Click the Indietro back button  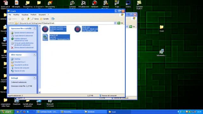(13, 19)
